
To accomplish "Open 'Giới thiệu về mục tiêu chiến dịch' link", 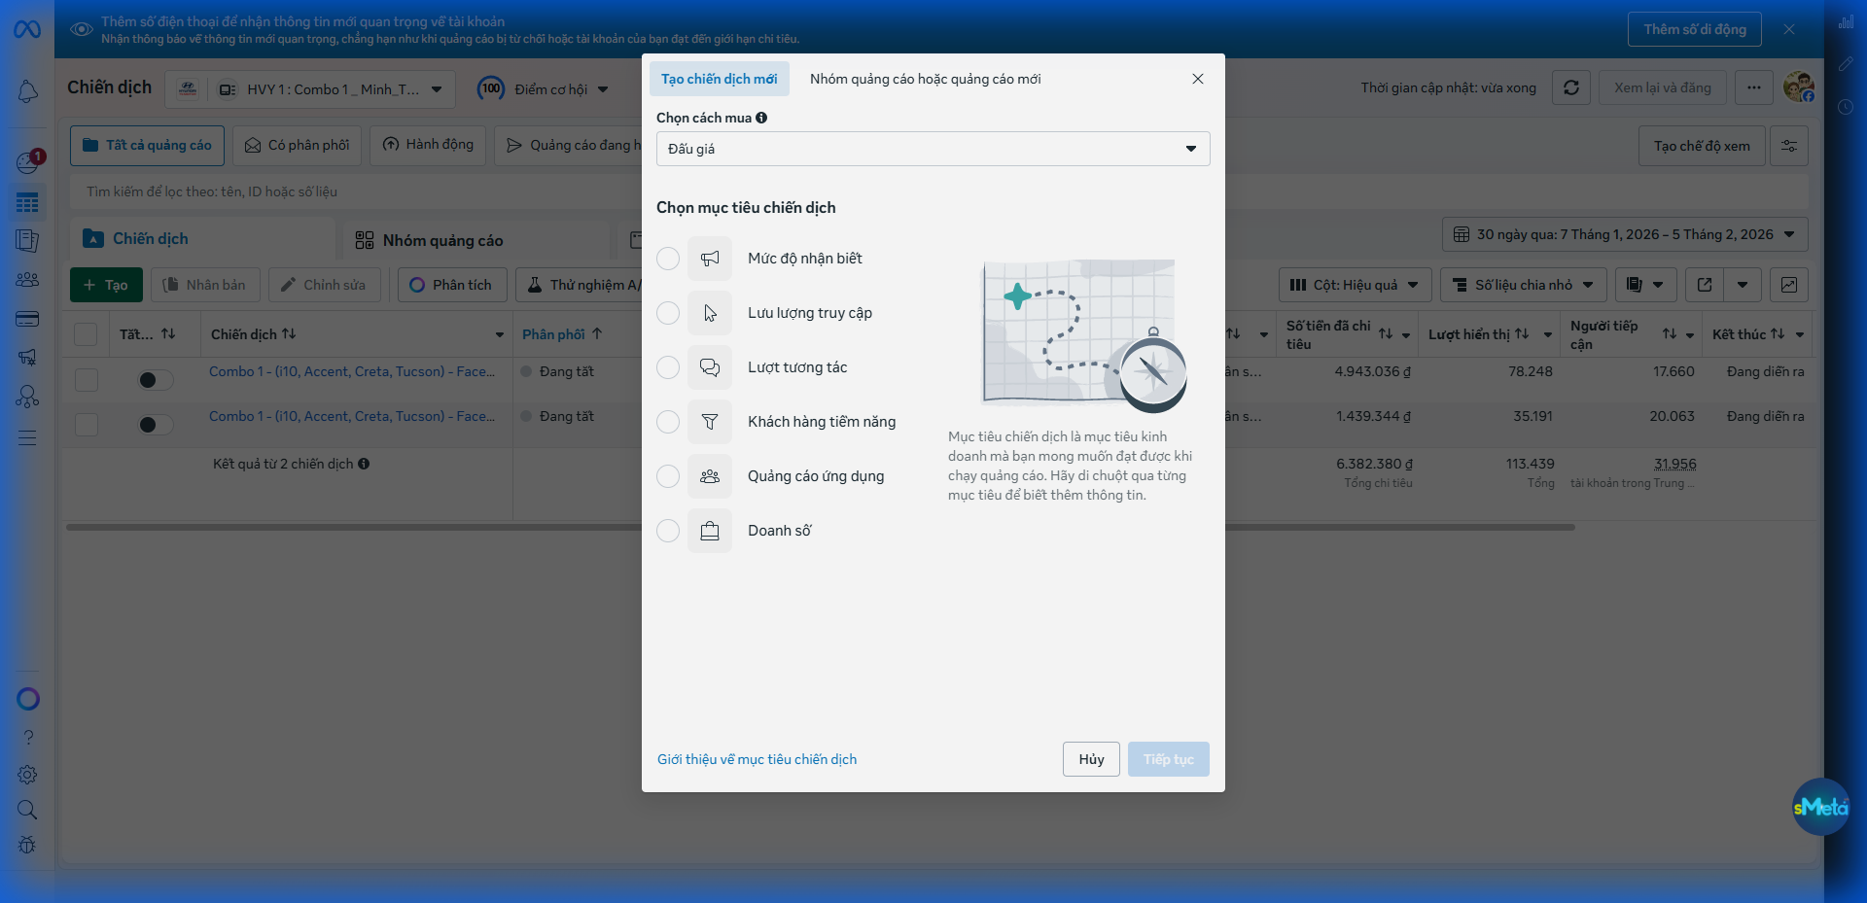I will [x=757, y=759].
